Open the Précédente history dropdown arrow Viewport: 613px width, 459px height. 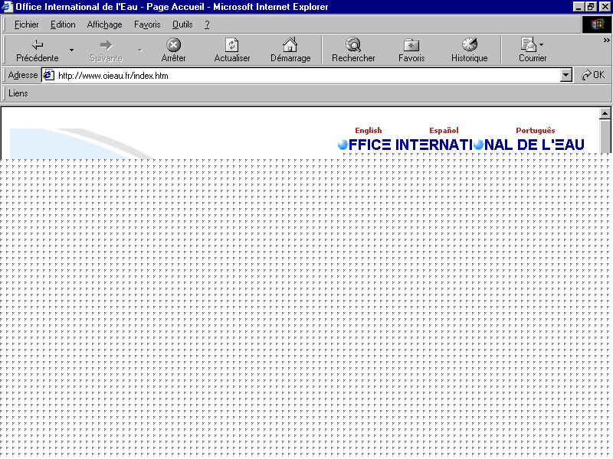(71, 50)
